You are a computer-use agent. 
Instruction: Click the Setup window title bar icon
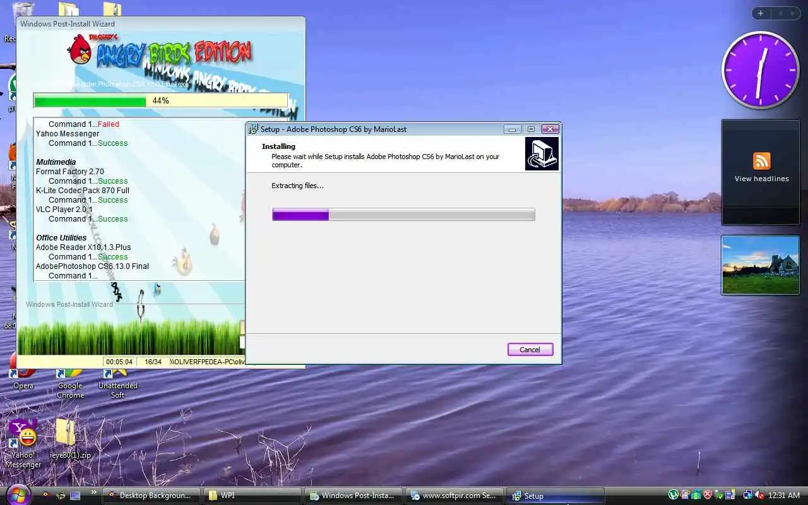(254, 129)
